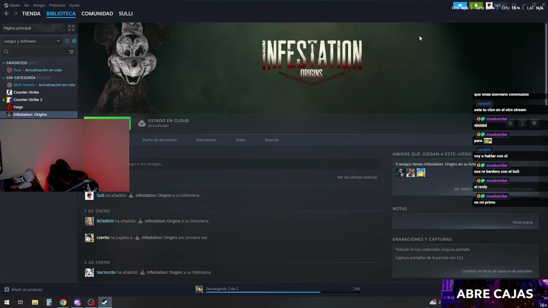The image size is (548, 308).
Task: Open czerito's avatar in activity feed
Action: [x=89, y=238]
